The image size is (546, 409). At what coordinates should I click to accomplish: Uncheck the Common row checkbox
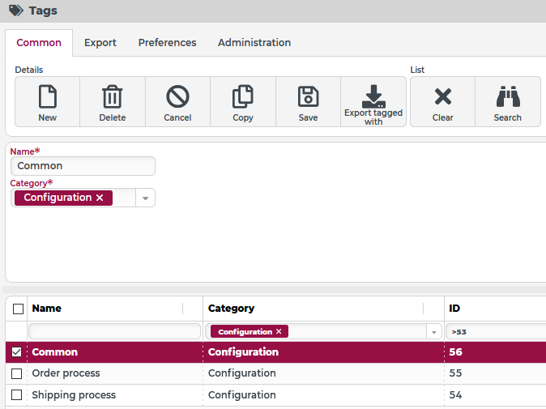17,352
